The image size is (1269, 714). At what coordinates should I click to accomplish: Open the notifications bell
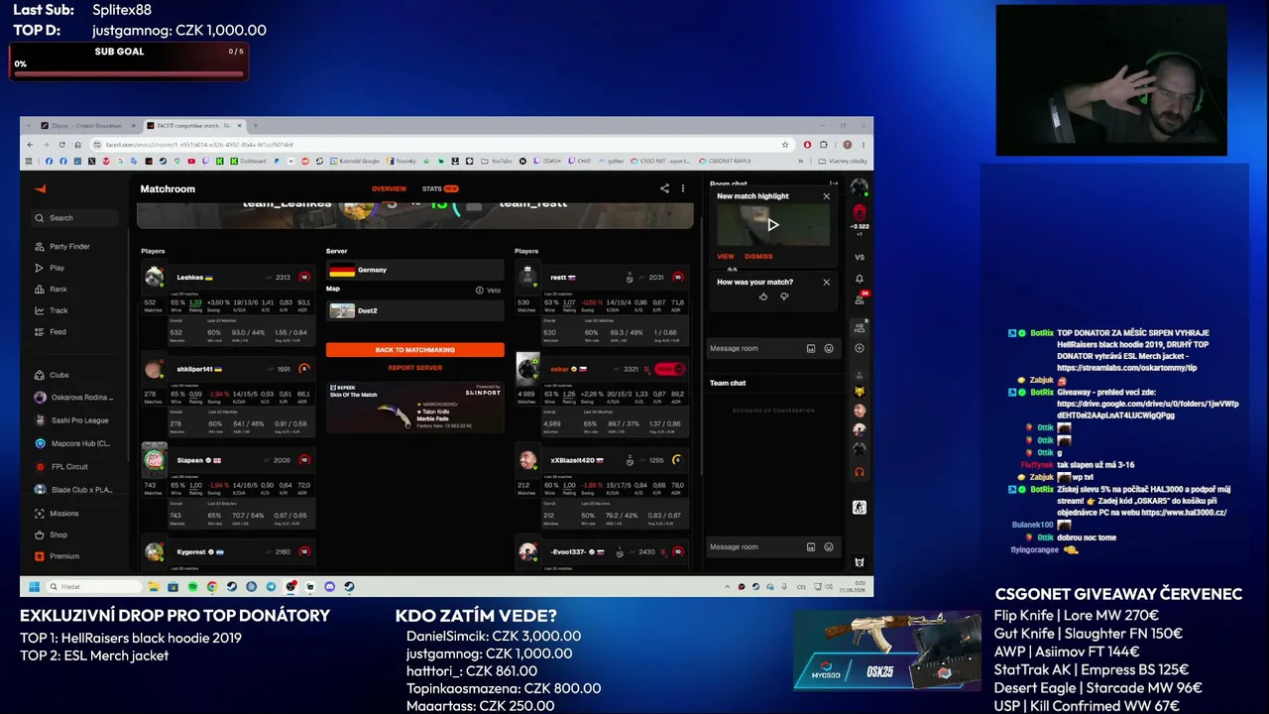click(x=860, y=279)
